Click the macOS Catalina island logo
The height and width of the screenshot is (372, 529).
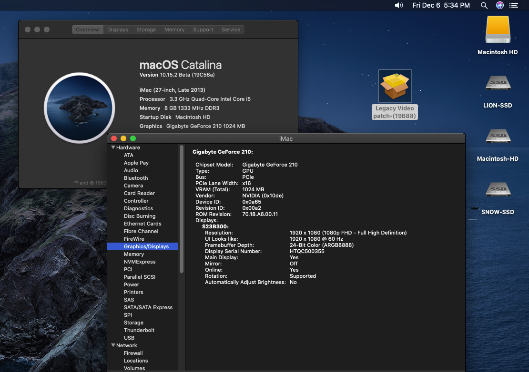[80, 108]
